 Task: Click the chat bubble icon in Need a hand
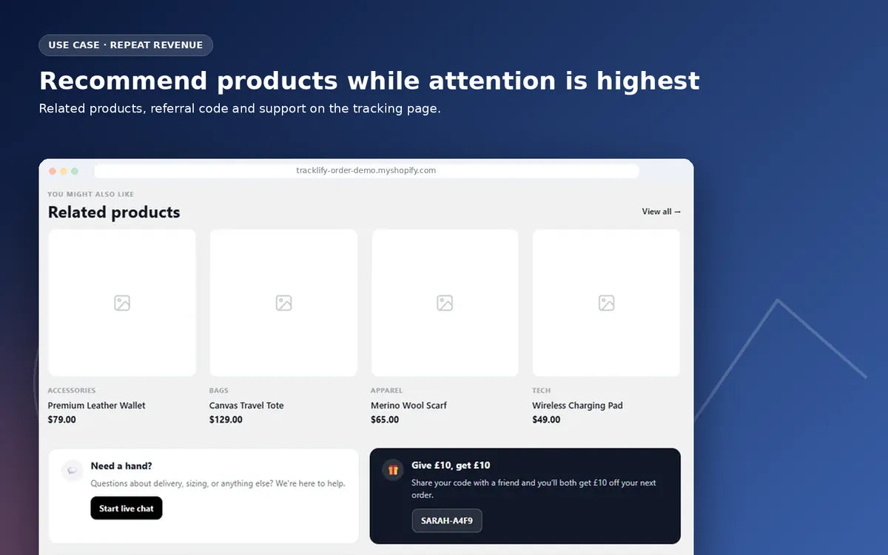(73, 470)
